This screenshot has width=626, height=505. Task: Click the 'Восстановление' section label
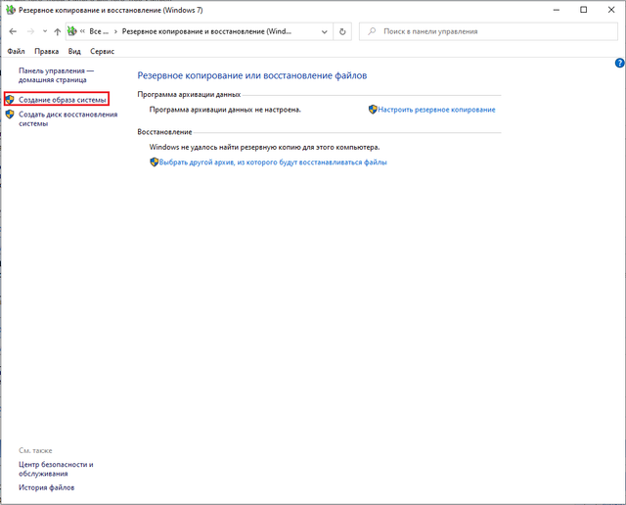(164, 132)
